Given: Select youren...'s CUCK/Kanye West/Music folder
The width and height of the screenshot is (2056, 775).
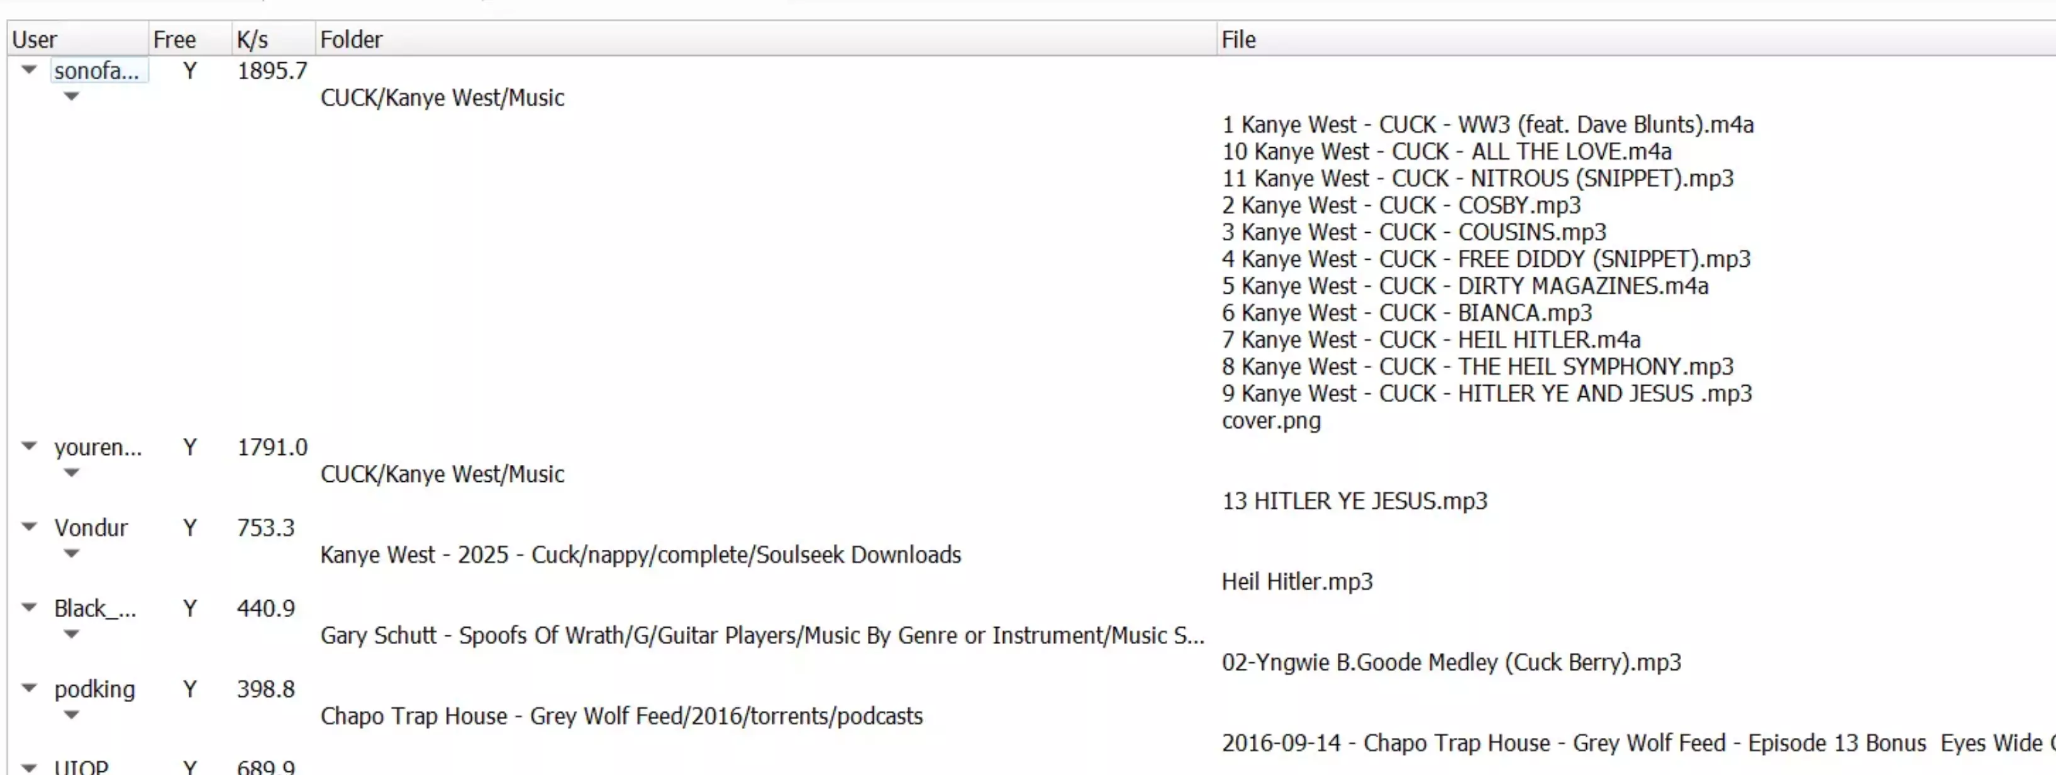Looking at the screenshot, I should point(442,475).
